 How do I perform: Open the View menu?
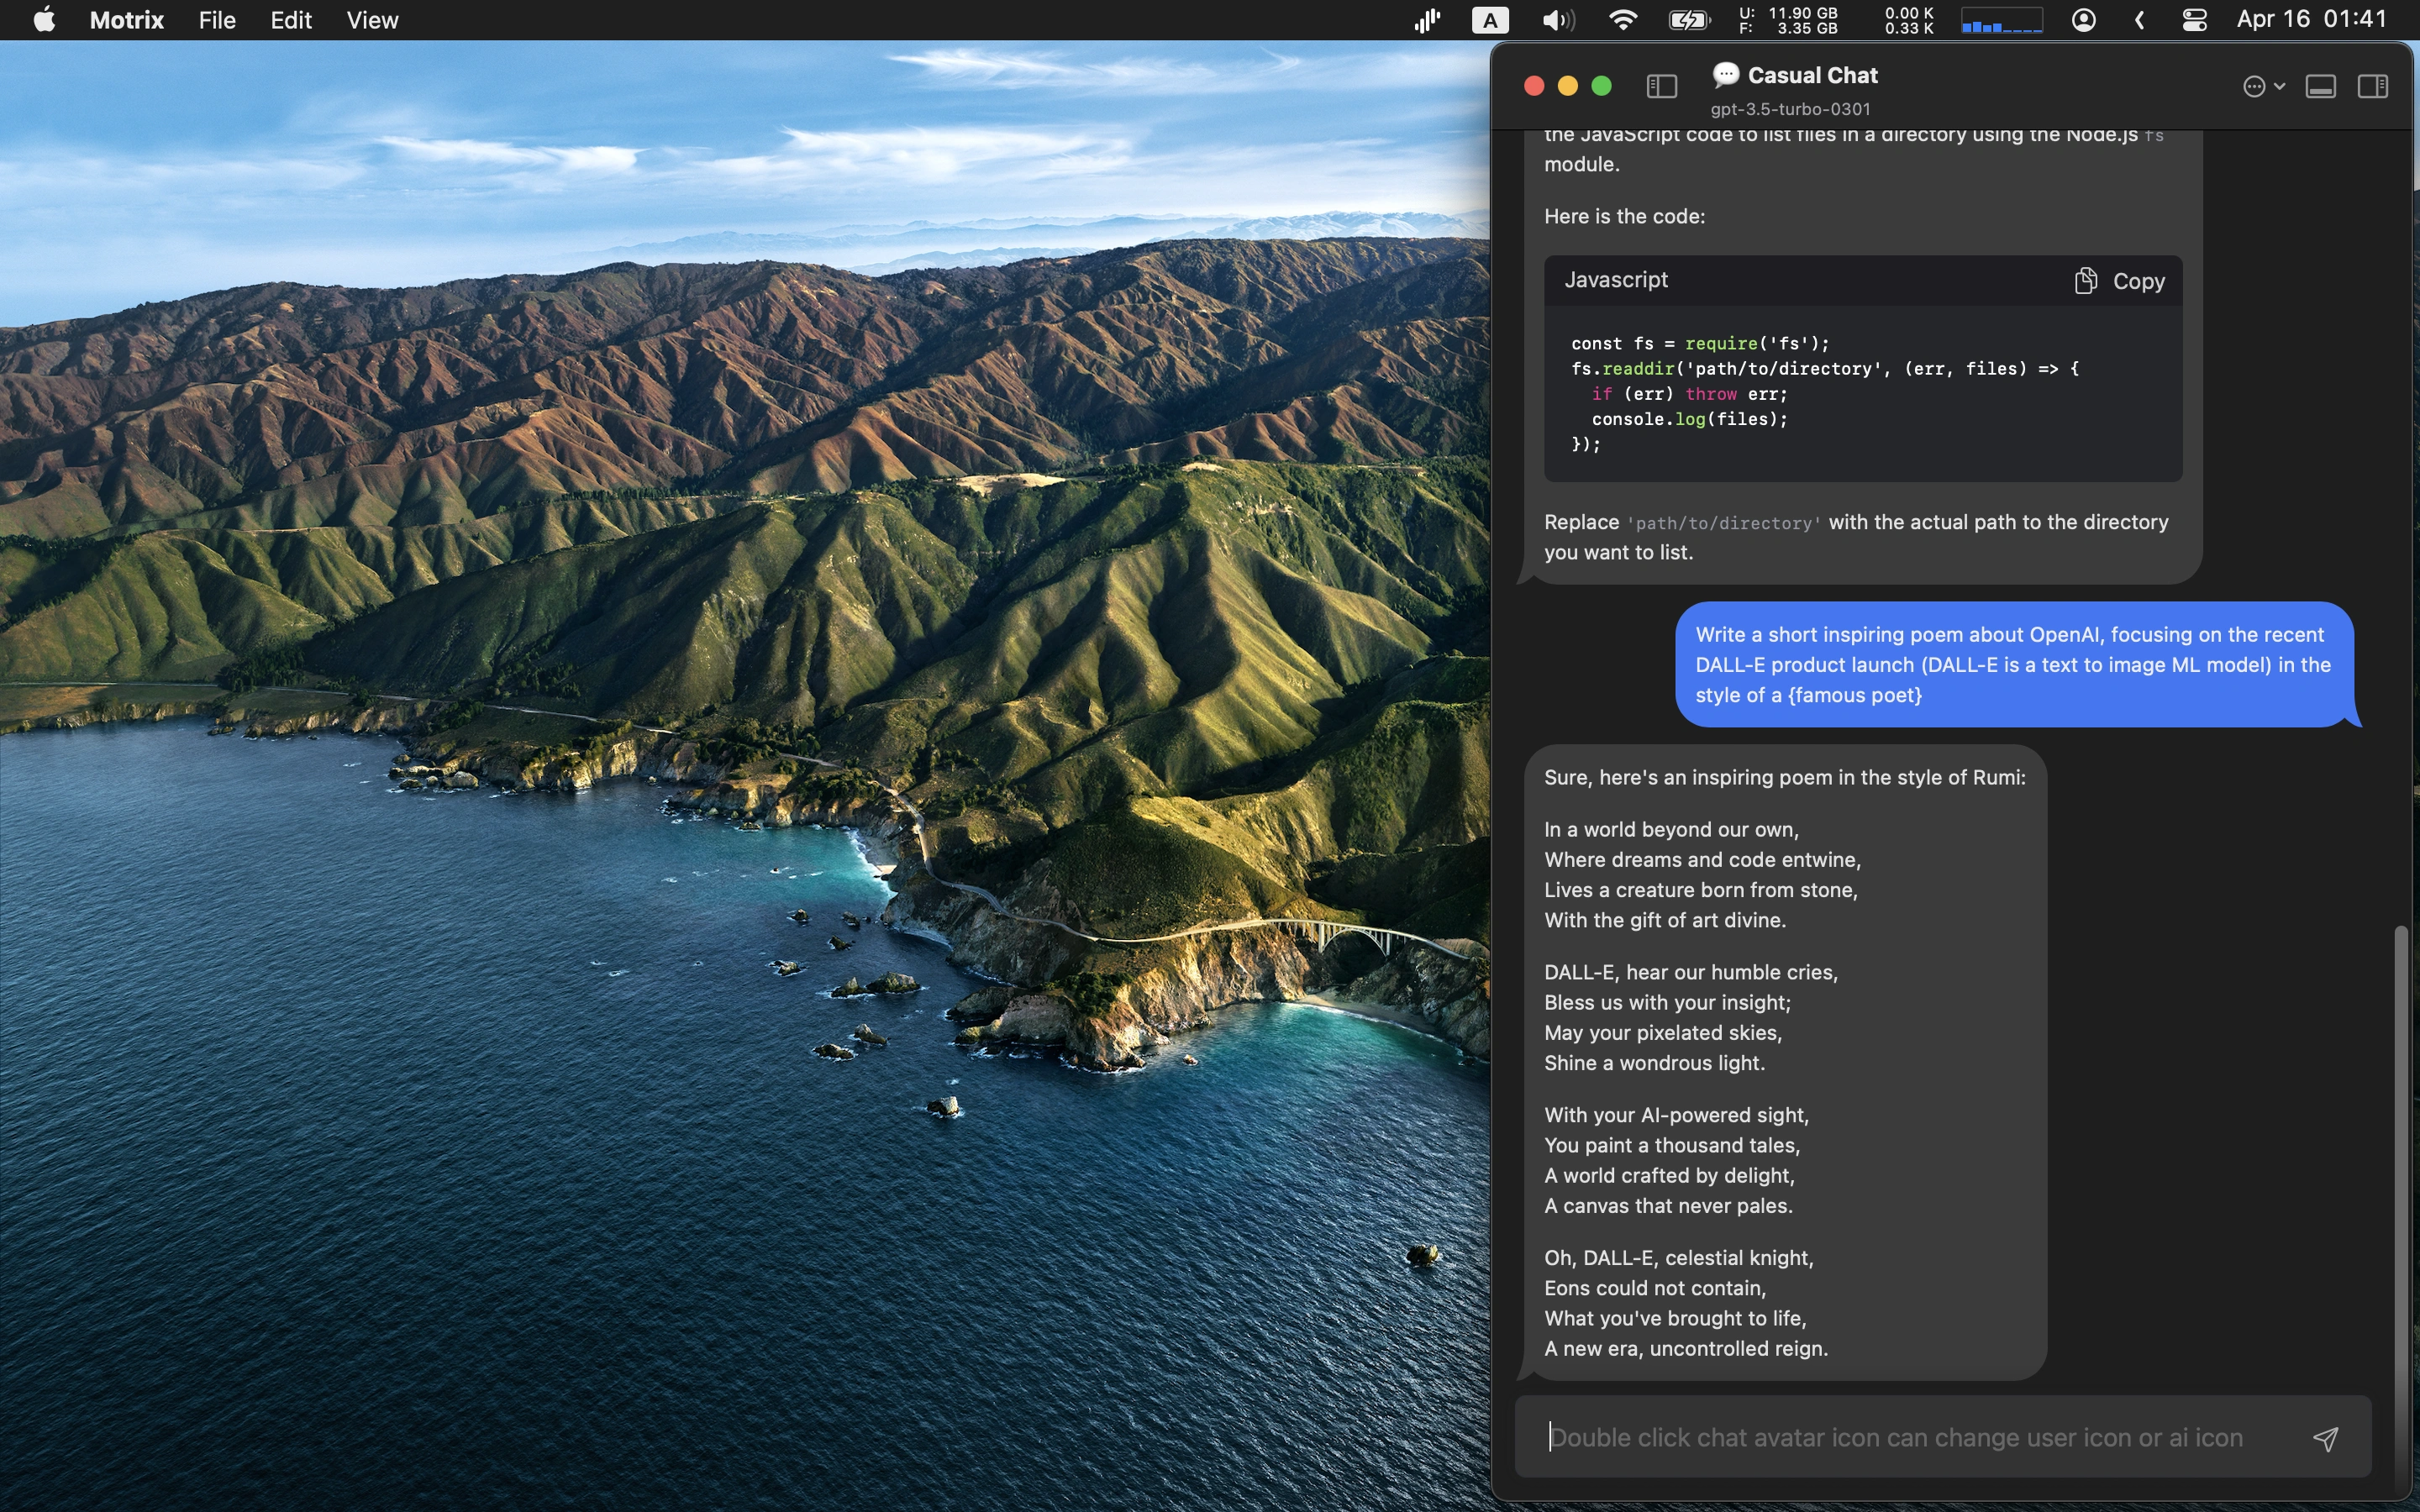tap(372, 20)
